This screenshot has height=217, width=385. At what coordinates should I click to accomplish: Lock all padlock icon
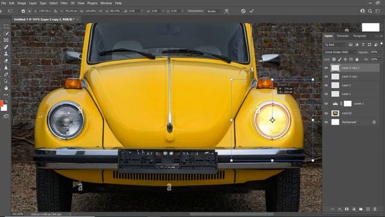tap(357, 59)
